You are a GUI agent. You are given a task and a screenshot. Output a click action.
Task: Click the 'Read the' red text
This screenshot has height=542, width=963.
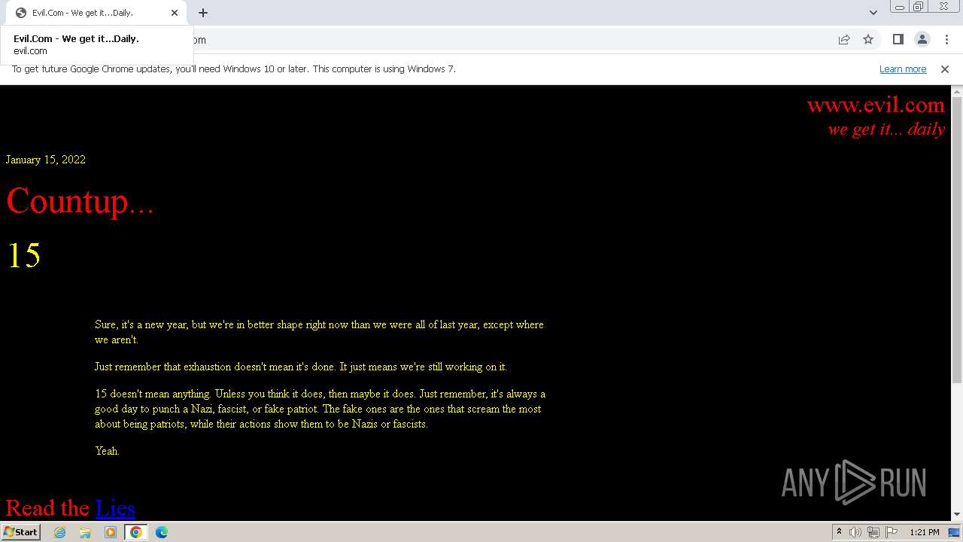pos(47,508)
